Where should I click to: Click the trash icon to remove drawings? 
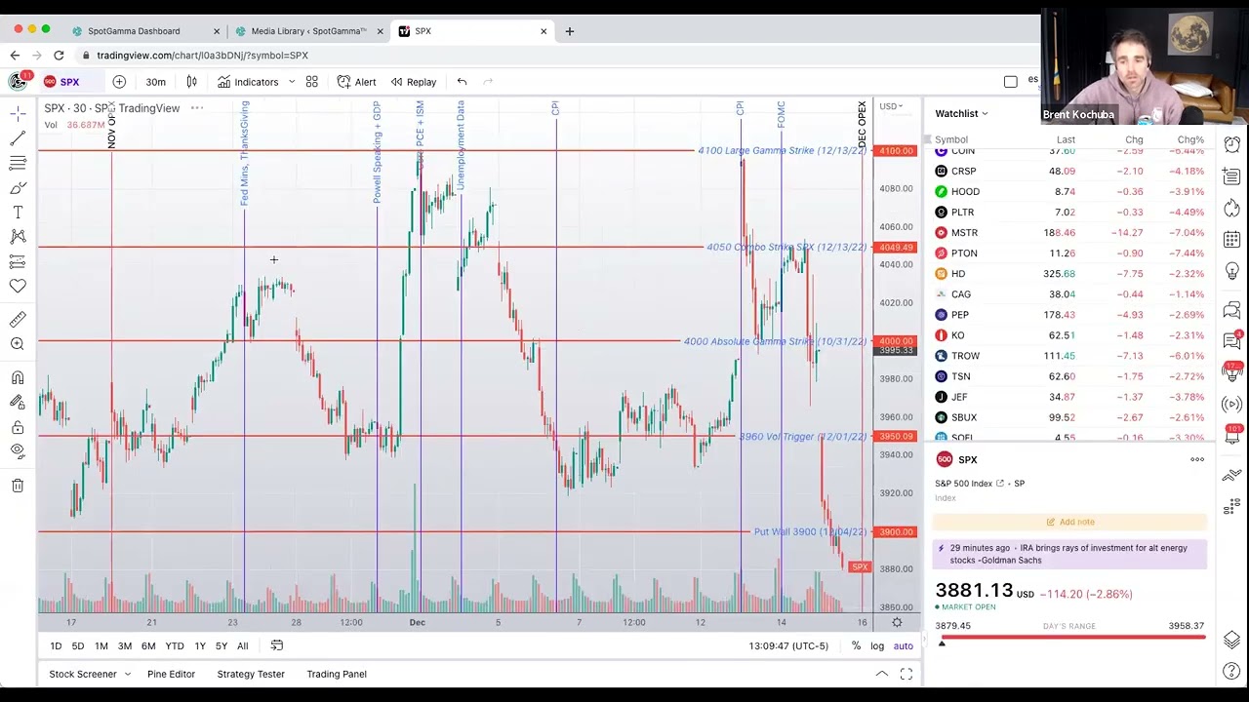pos(18,486)
